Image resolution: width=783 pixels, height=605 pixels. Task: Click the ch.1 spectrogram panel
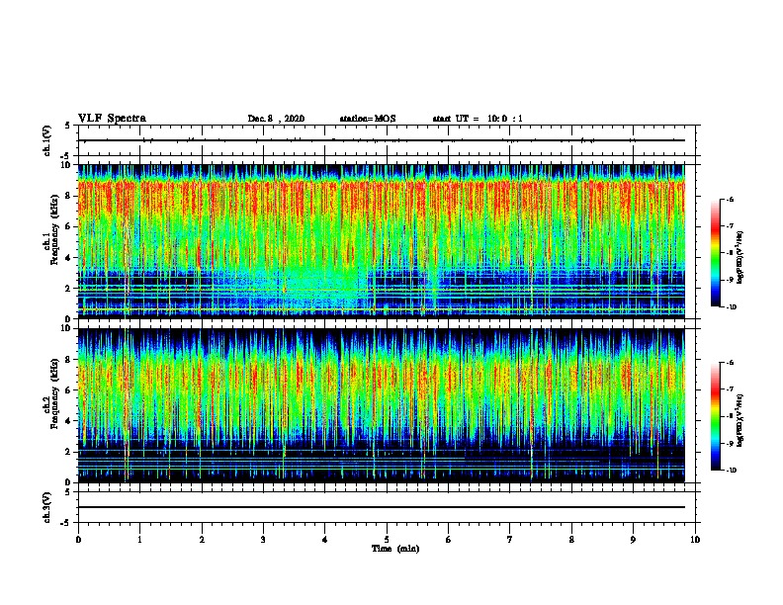click(382, 241)
